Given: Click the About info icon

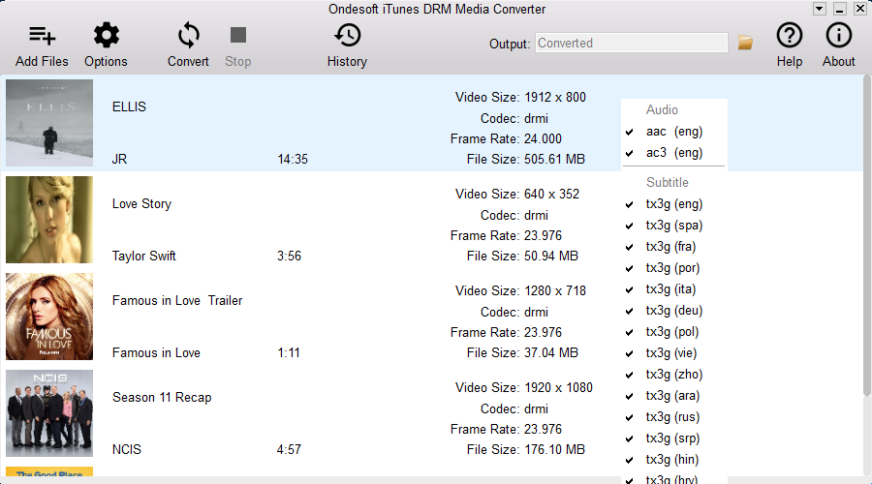Looking at the screenshot, I should pos(838,37).
